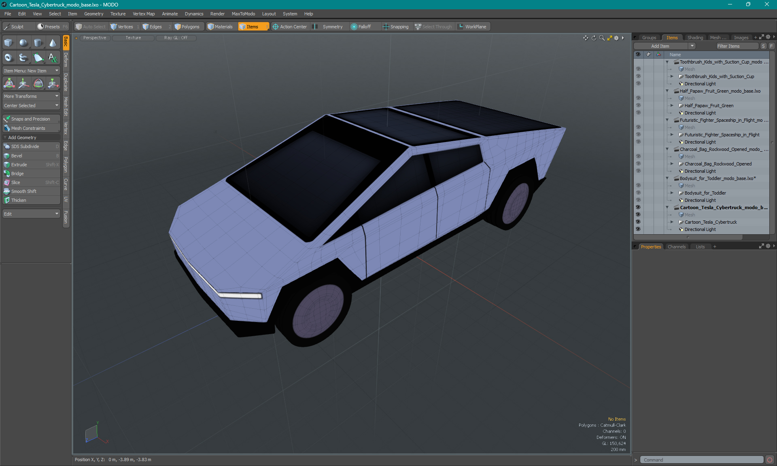
Task: Expand the Futuristic_Fighter_Spaceship_in_Flight item
Action: [x=672, y=135]
